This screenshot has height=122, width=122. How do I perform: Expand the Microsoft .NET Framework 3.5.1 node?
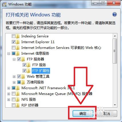point(9,88)
